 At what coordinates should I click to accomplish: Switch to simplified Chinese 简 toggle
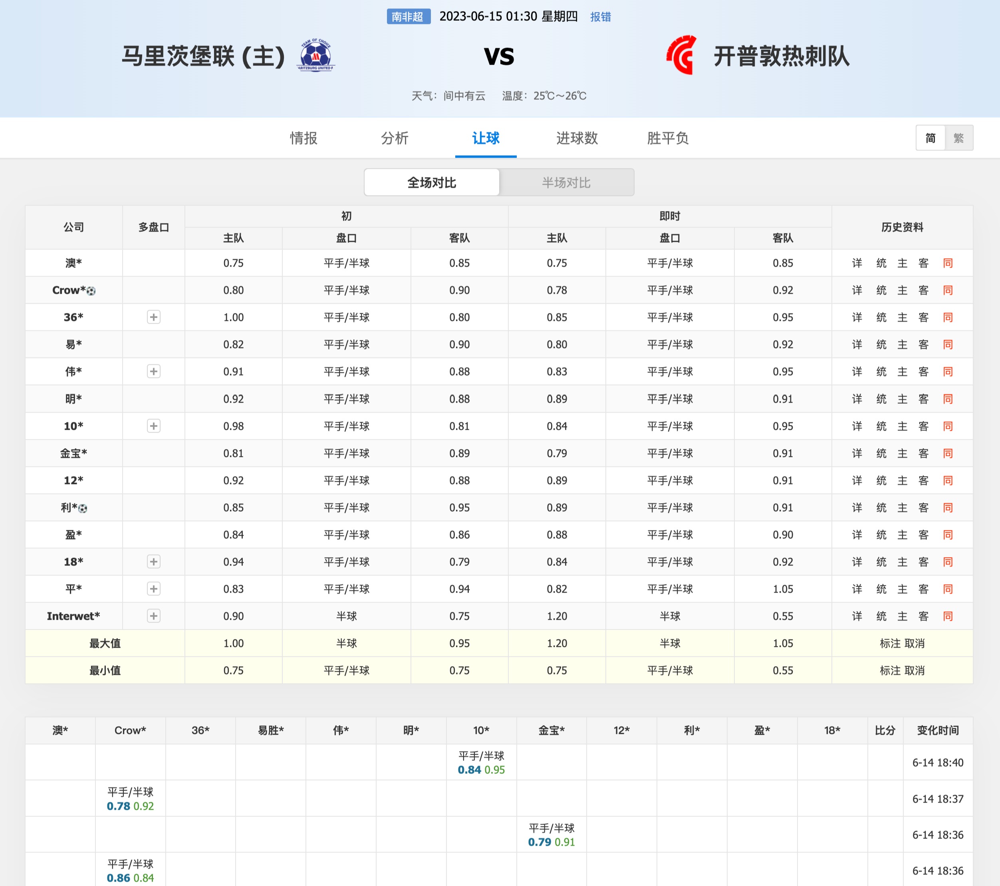[931, 138]
